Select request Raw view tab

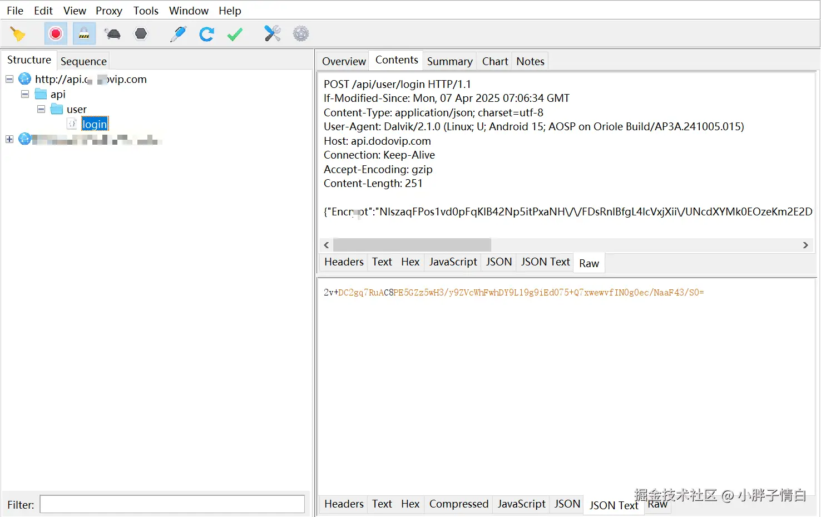point(589,263)
